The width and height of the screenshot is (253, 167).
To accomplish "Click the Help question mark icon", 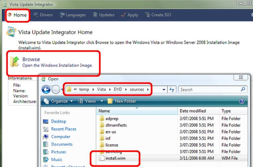I will coord(242,101).
